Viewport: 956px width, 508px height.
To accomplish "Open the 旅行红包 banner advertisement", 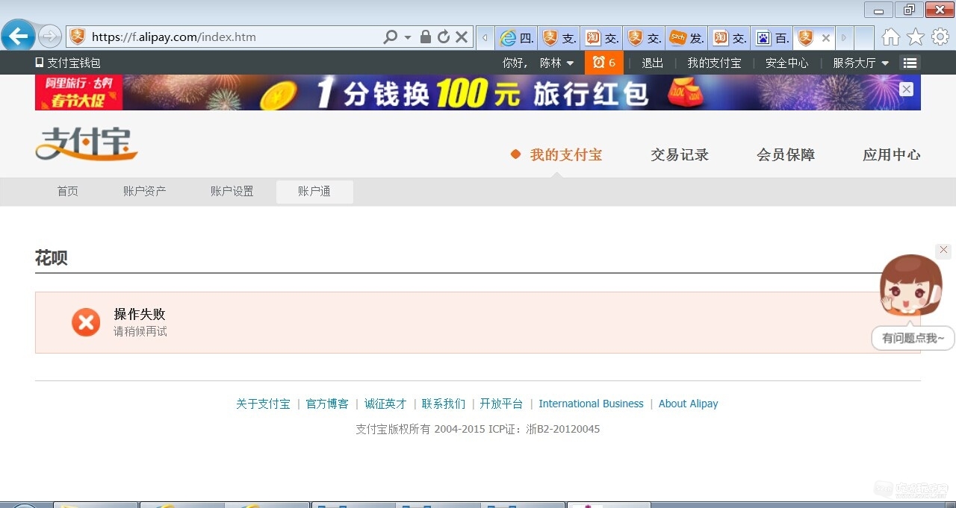I will (x=478, y=92).
